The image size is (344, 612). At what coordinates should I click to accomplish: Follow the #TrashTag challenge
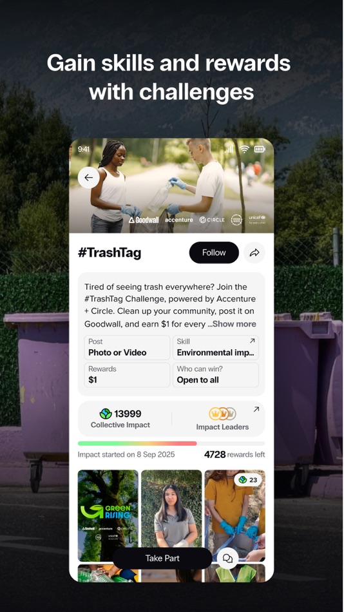tap(214, 253)
